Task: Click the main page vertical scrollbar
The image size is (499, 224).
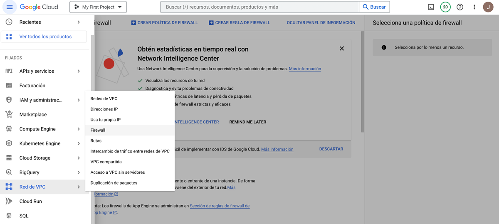Action: coord(363,82)
